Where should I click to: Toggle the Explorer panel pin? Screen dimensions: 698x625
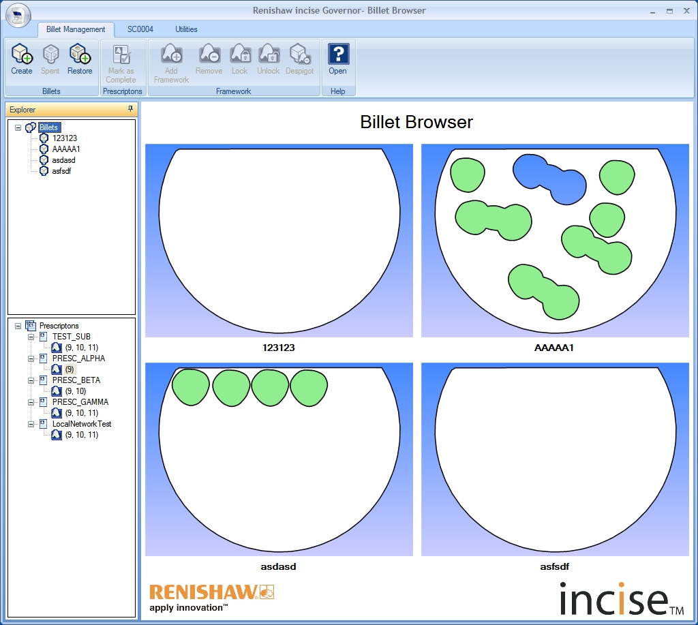[x=130, y=109]
